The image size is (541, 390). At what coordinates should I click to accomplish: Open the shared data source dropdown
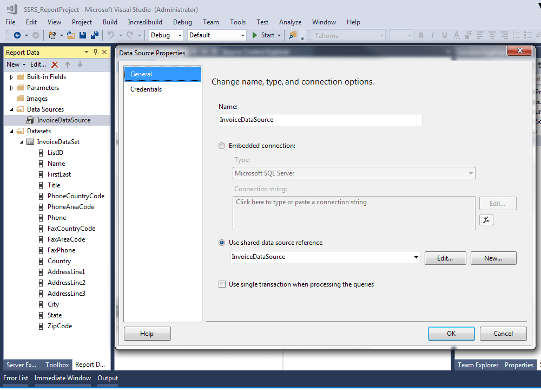click(415, 258)
